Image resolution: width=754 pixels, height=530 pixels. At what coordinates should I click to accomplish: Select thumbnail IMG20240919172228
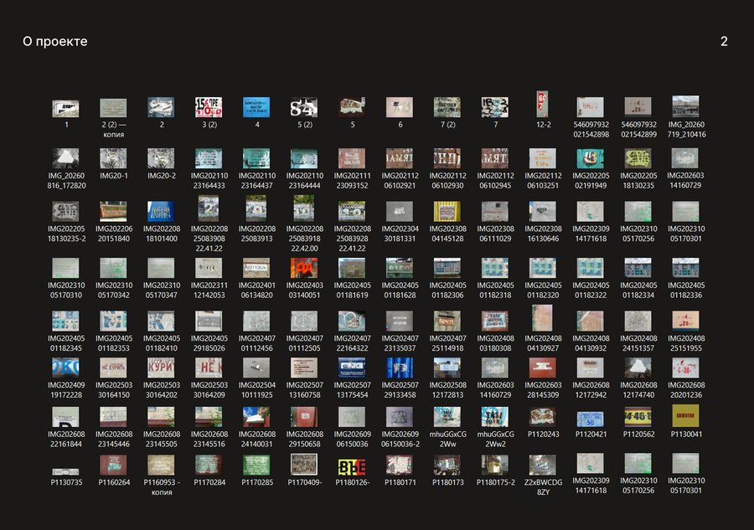coord(66,367)
